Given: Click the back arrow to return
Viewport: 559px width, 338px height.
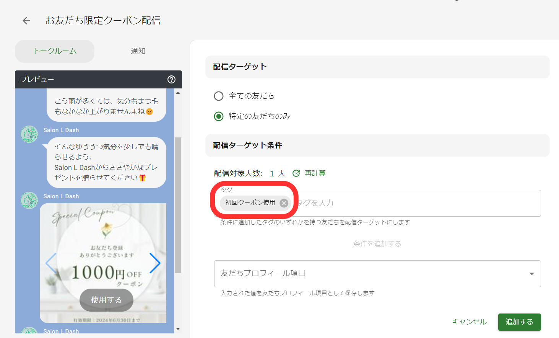Looking at the screenshot, I should click(26, 20).
